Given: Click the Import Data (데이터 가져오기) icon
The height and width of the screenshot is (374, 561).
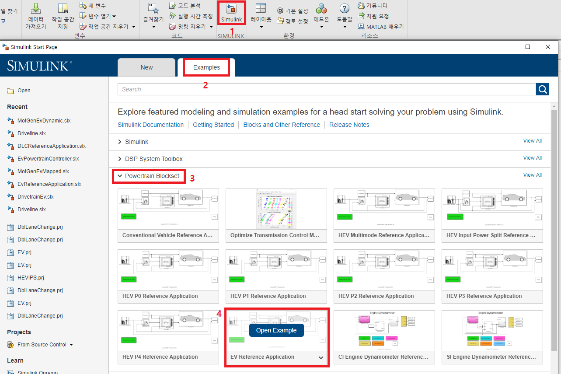Looking at the screenshot, I should [36, 8].
